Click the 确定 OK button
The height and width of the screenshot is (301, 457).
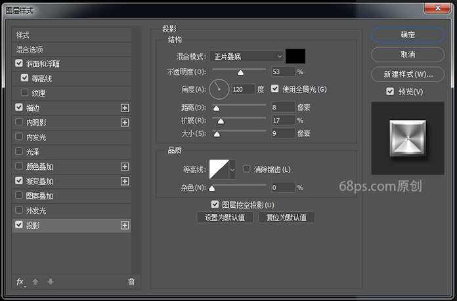pyautogui.click(x=408, y=35)
